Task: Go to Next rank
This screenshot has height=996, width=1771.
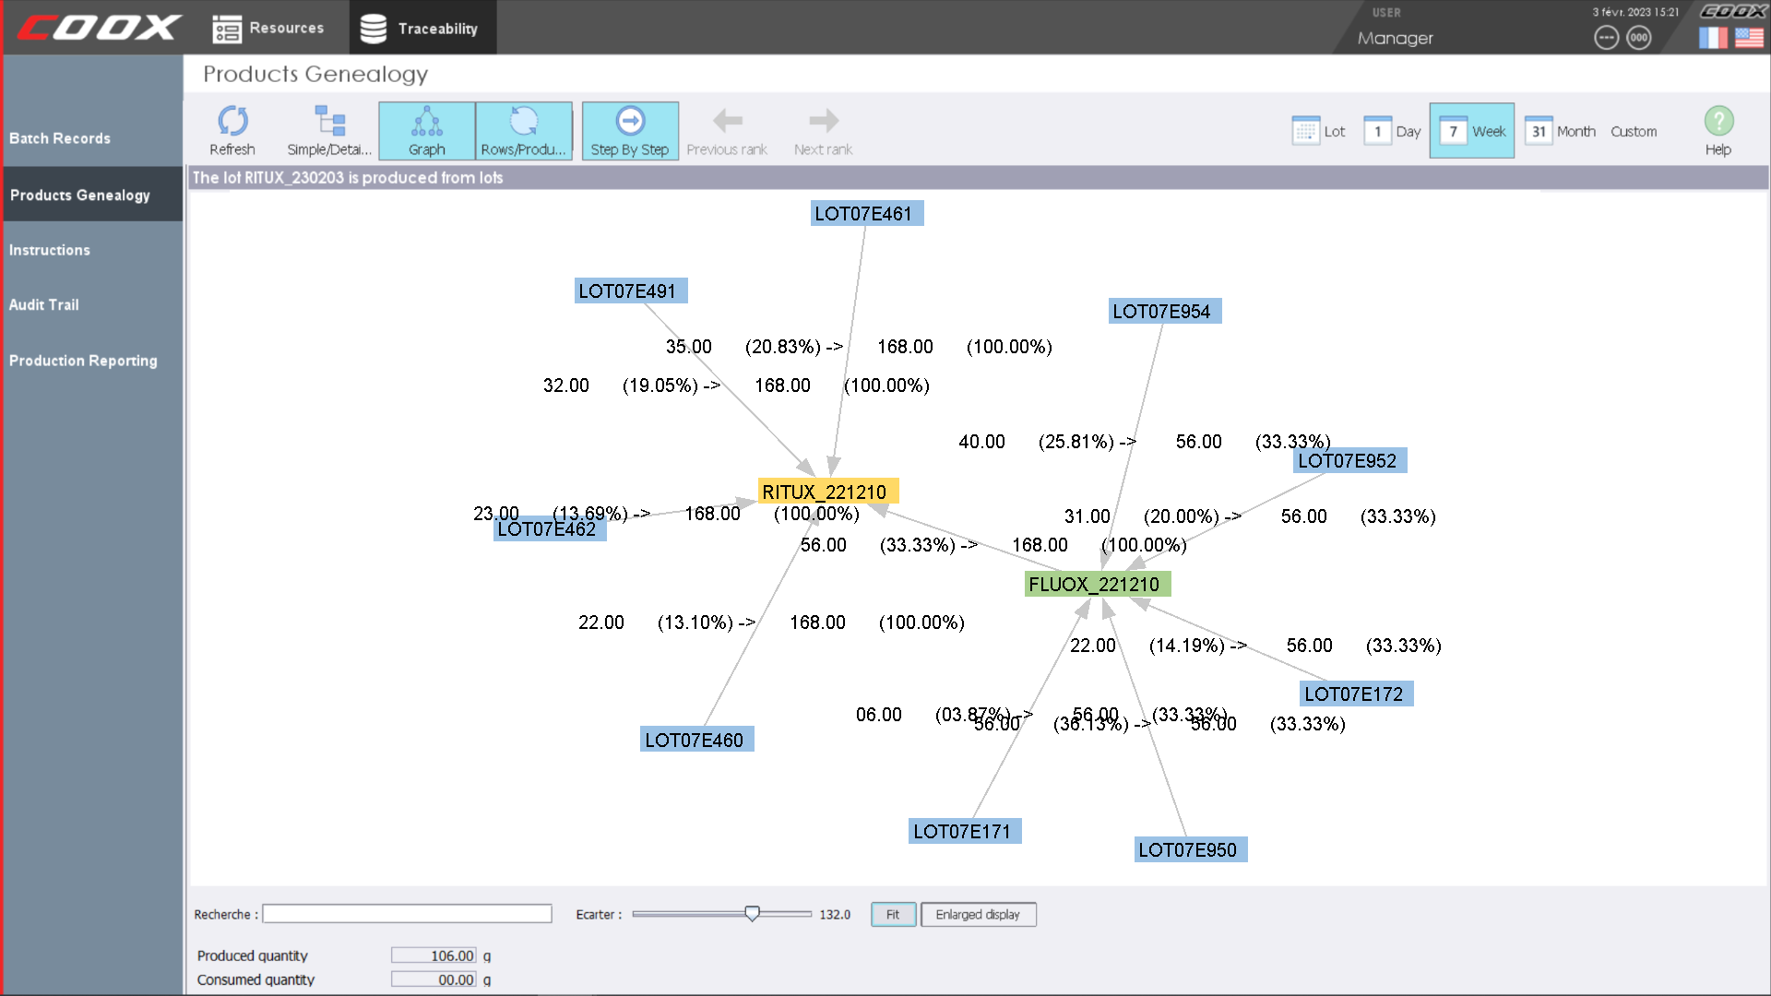Action: click(x=823, y=131)
